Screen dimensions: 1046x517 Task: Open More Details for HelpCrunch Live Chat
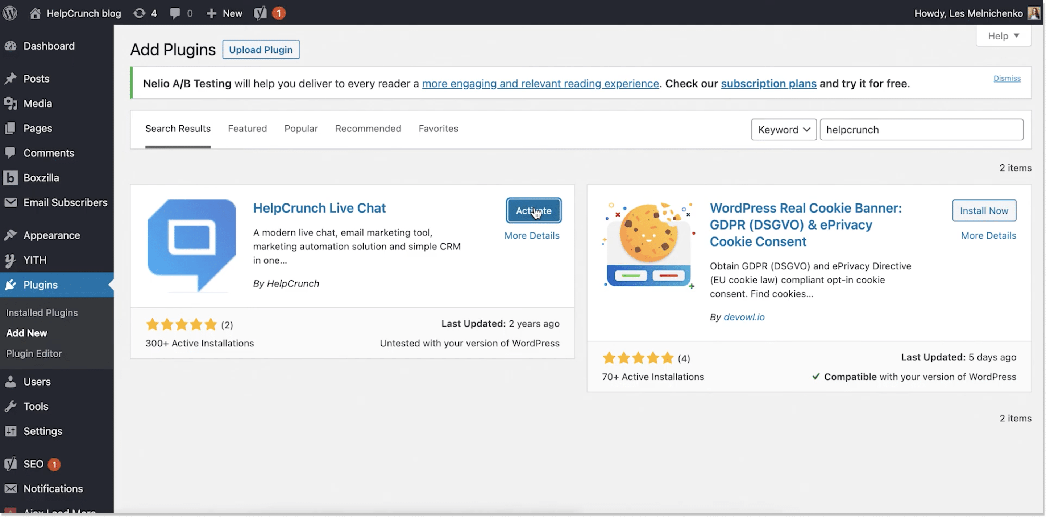[x=532, y=236]
